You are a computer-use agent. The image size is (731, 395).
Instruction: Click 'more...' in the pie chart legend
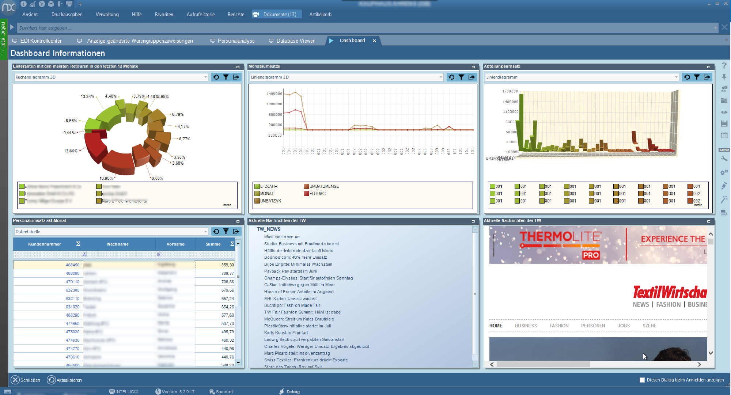pyautogui.click(x=228, y=205)
